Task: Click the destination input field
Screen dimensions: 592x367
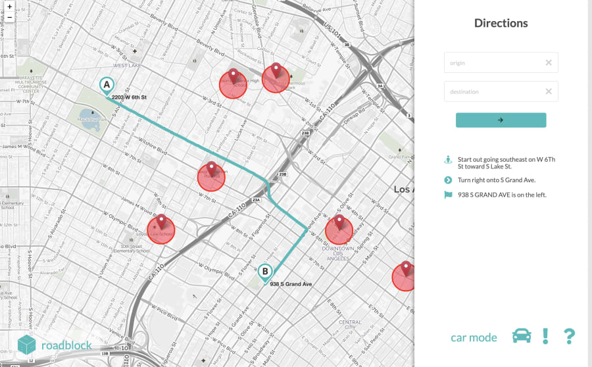Action: pyautogui.click(x=501, y=91)
